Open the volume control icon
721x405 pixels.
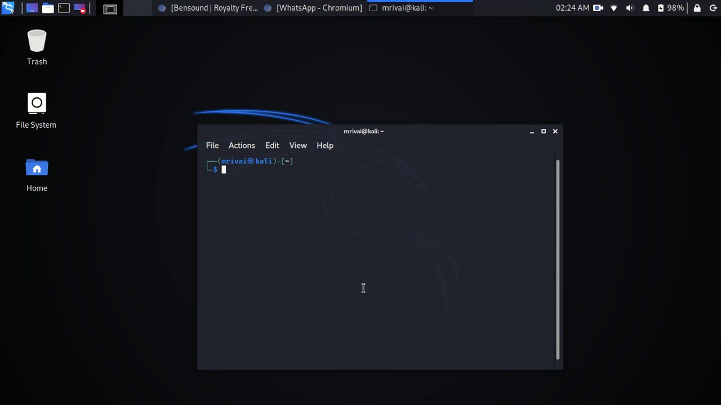(630, 8)
